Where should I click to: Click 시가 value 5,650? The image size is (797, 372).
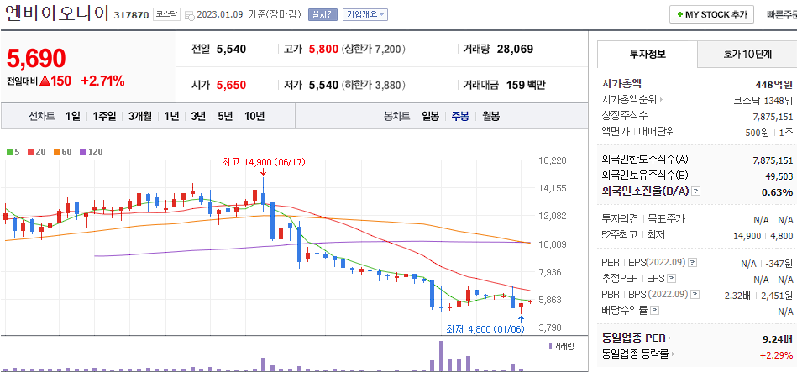click(x=231, y=85)
